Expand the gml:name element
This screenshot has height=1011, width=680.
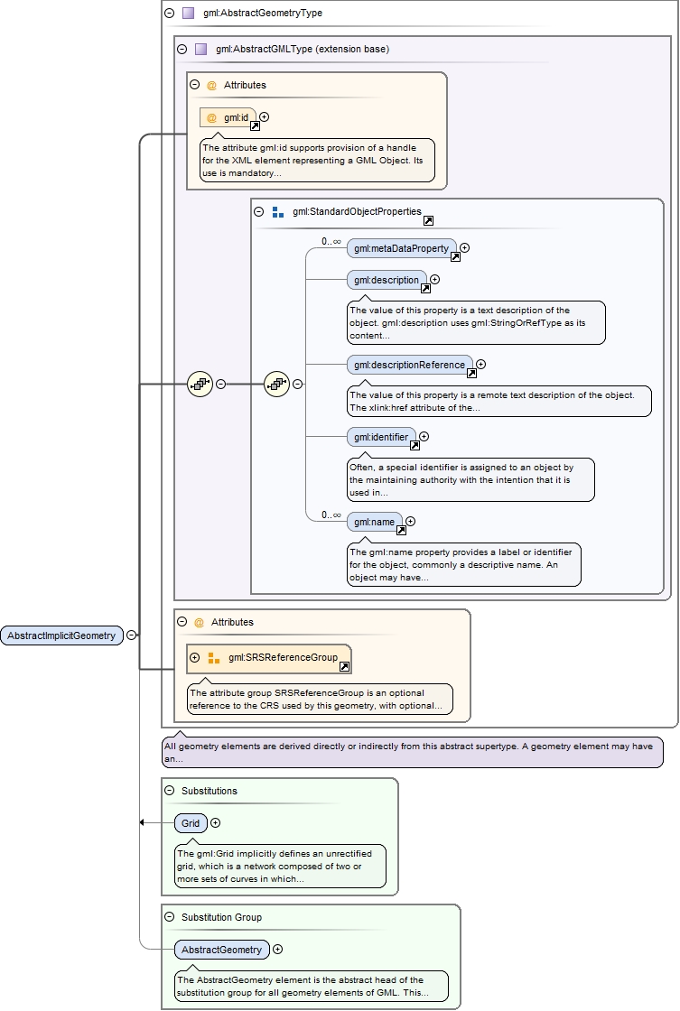tap(411, 521)
